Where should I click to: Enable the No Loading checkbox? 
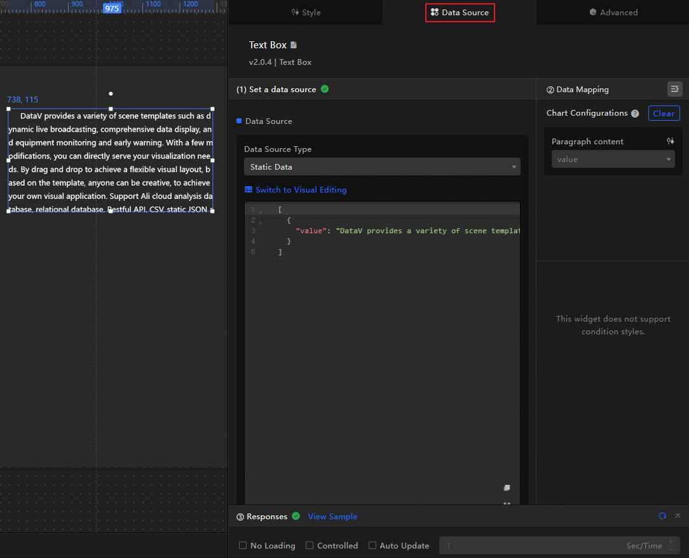coord(243,545)
